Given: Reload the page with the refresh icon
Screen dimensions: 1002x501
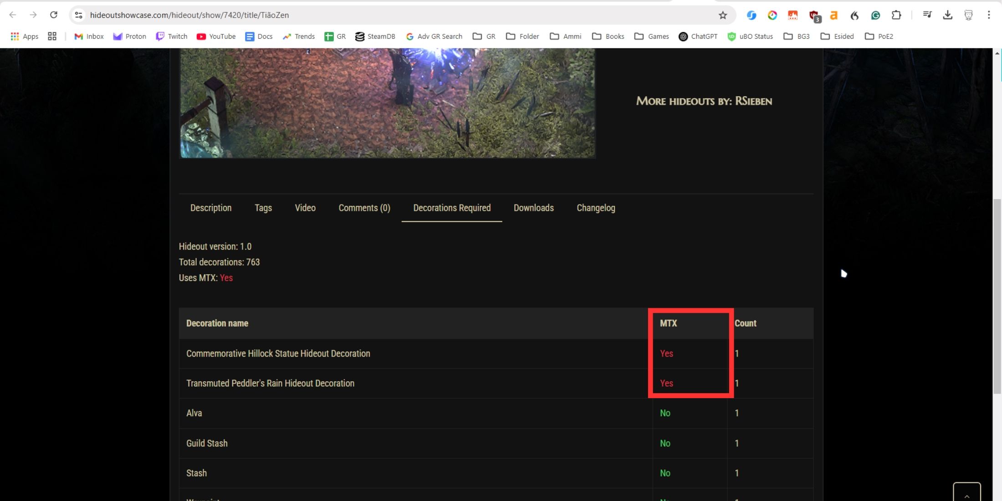Looking at the screenshot, I should click(54, 15).
